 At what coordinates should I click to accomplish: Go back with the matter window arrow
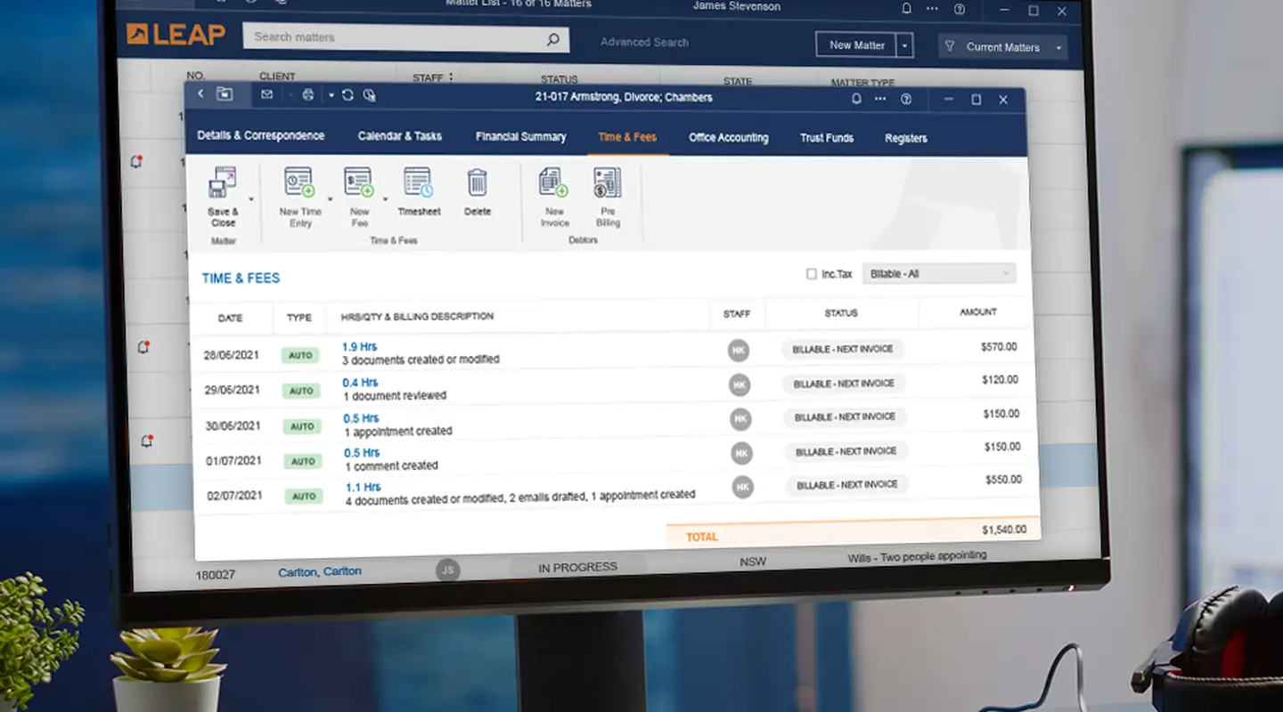pyautogui.click(x=200, y=93)
